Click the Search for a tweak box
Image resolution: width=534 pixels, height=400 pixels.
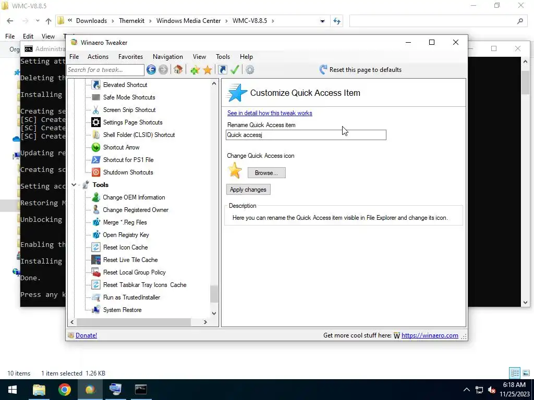(x=105, y=70)
